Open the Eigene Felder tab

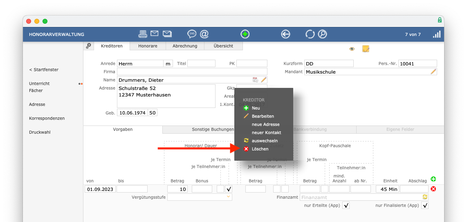(x=400, y=130)
